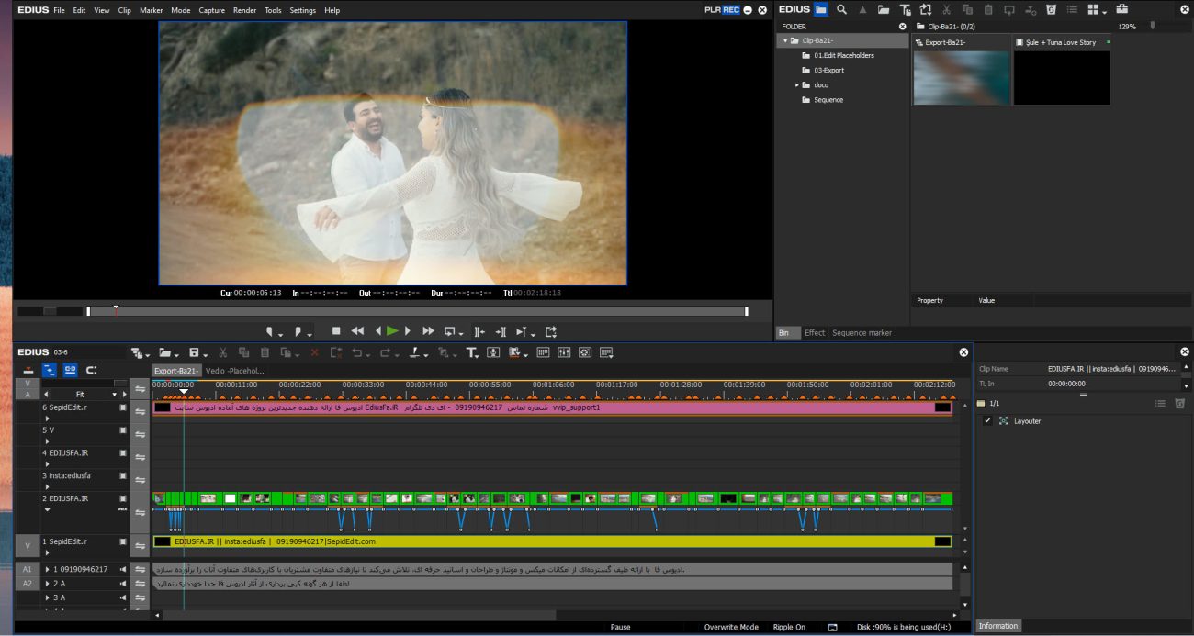Open the Clip menu

coord(125,10)
